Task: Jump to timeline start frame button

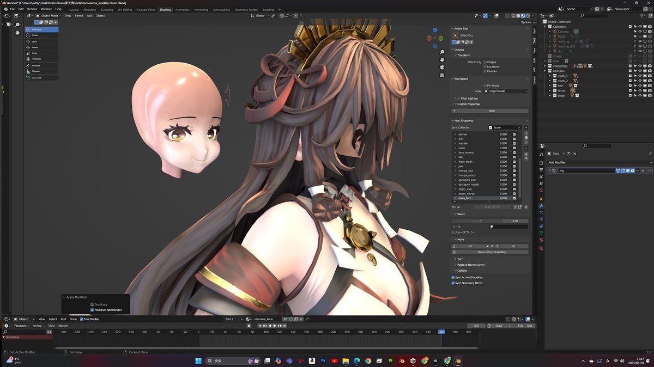Action: pos(261,326)
